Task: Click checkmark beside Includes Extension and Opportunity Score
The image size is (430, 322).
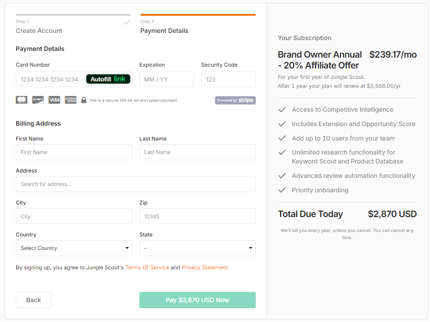Action: point(282,124)
